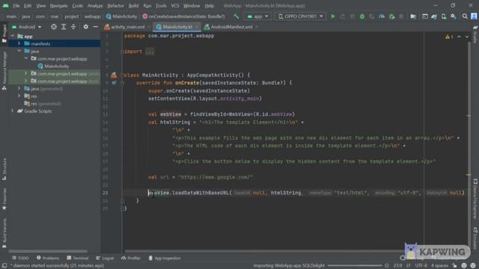Click the Sync Project with Gradle Files icon
The height and width of the screenshot is (269, 479).
(434, 16)
